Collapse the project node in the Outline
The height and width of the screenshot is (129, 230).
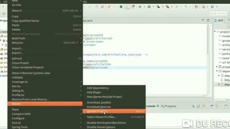215,32
